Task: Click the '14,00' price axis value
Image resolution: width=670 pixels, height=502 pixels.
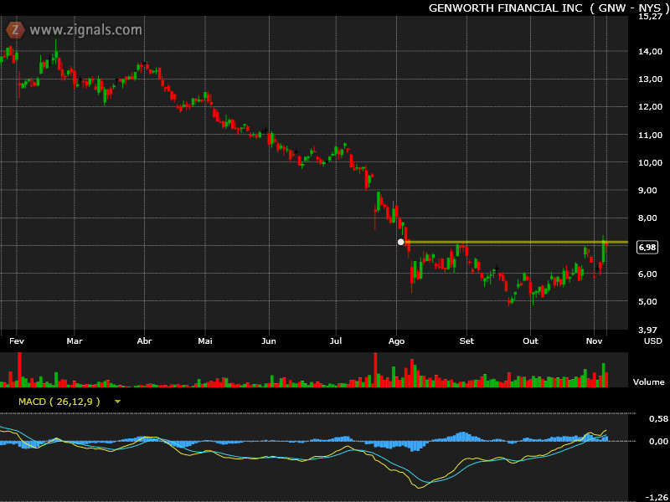Action: (650, 52)
